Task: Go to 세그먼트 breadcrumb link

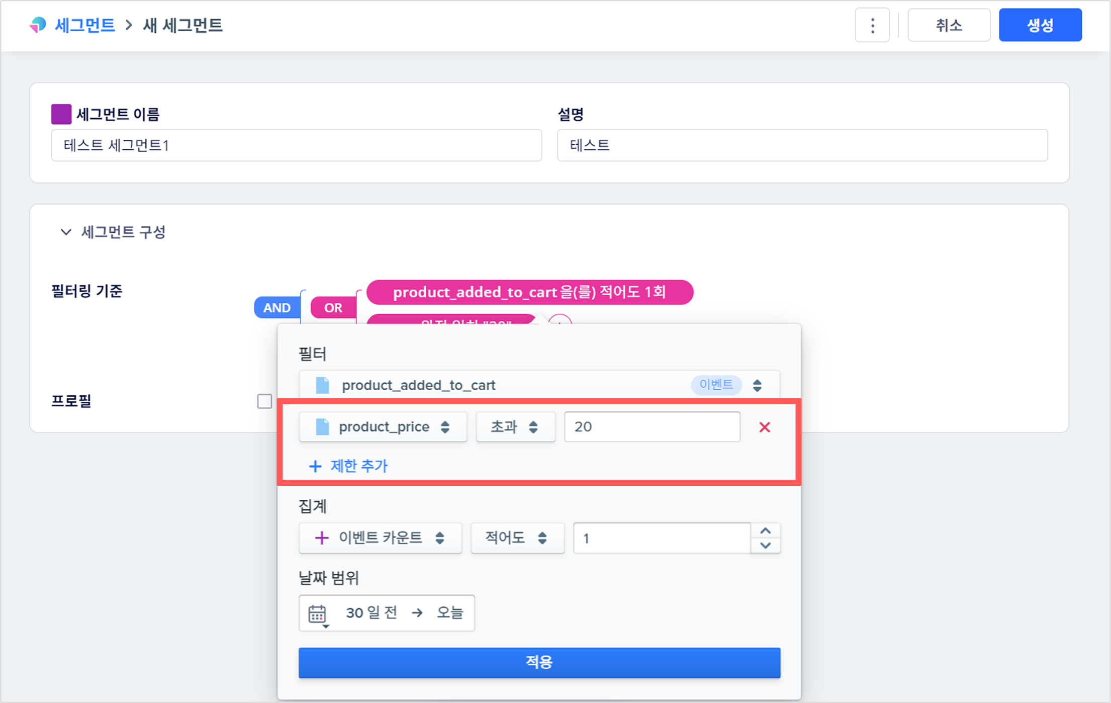Action: (85, 25)
